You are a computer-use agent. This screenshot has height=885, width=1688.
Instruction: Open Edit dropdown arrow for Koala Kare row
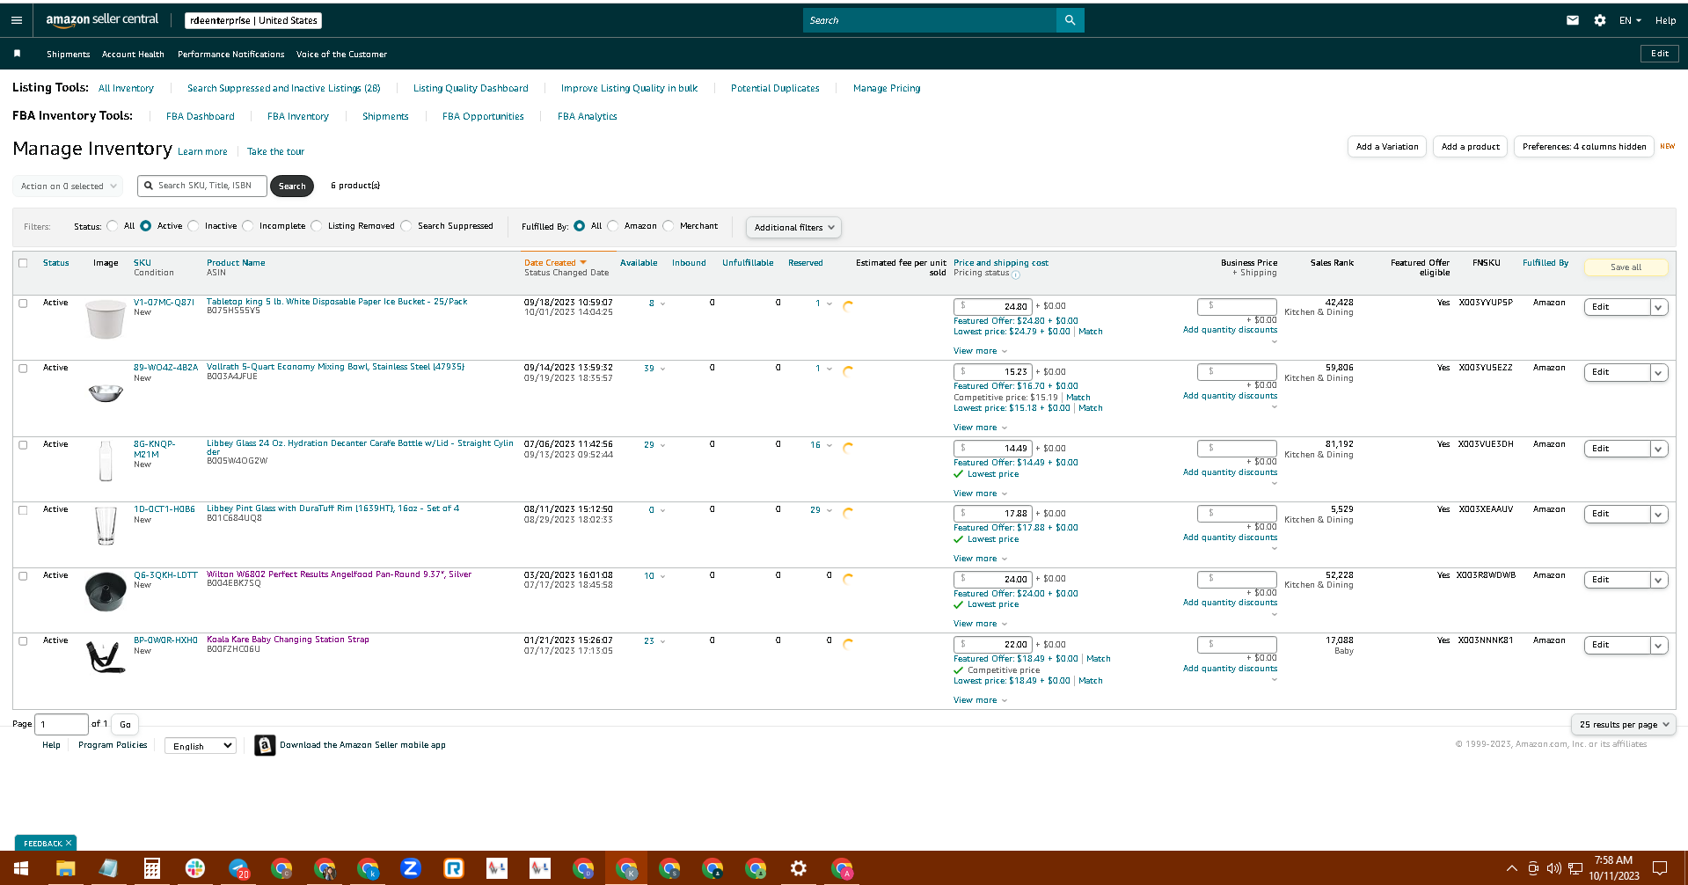click(x=1659, y=646)
